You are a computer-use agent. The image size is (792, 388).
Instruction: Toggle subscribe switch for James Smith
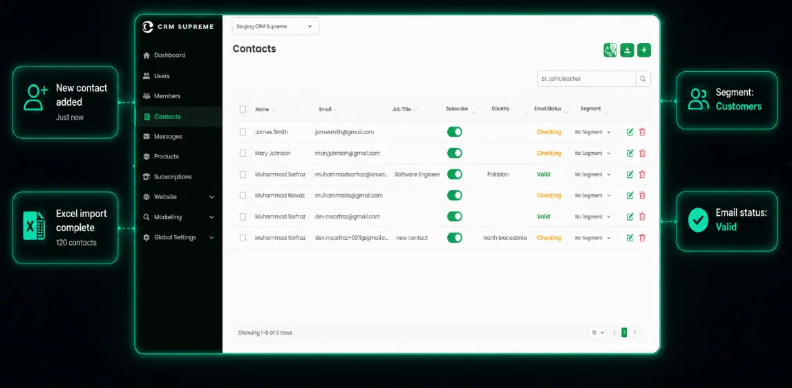[x=455, y=132]
